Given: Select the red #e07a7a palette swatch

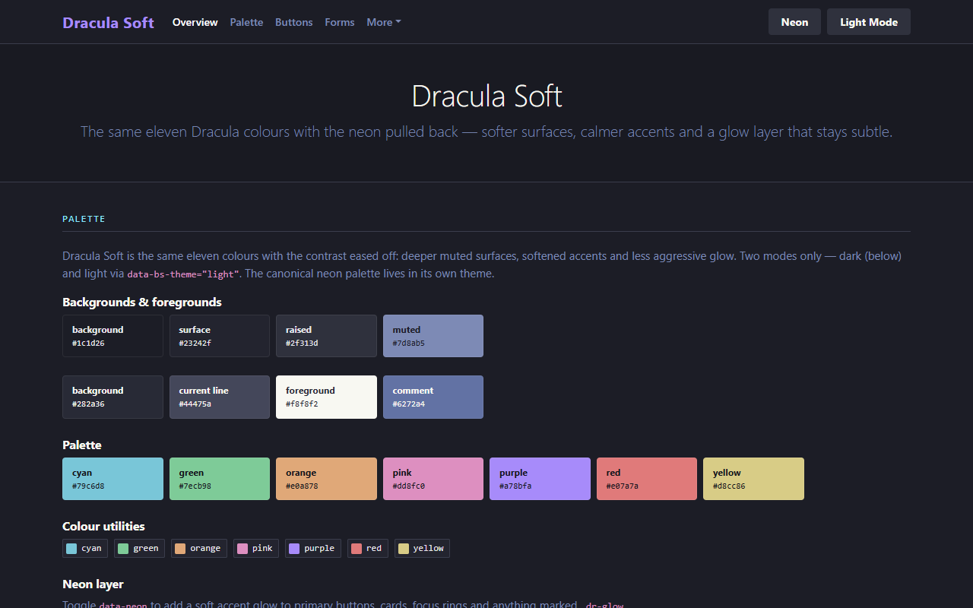Looking at the screenshot, I should point(647,479).
